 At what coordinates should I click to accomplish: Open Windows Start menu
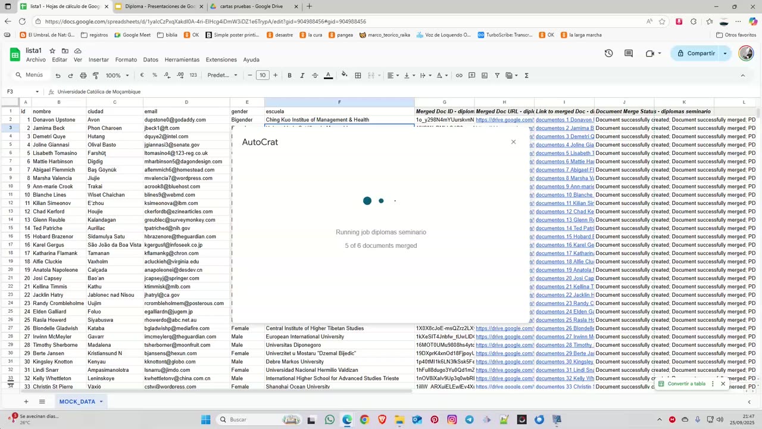point(205,419)
